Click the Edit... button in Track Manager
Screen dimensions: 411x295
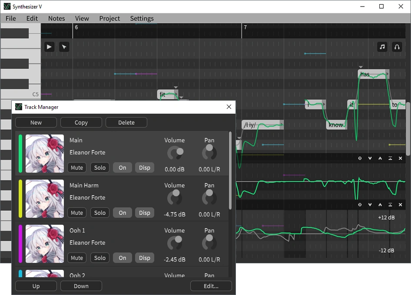[x=211, y=286]
